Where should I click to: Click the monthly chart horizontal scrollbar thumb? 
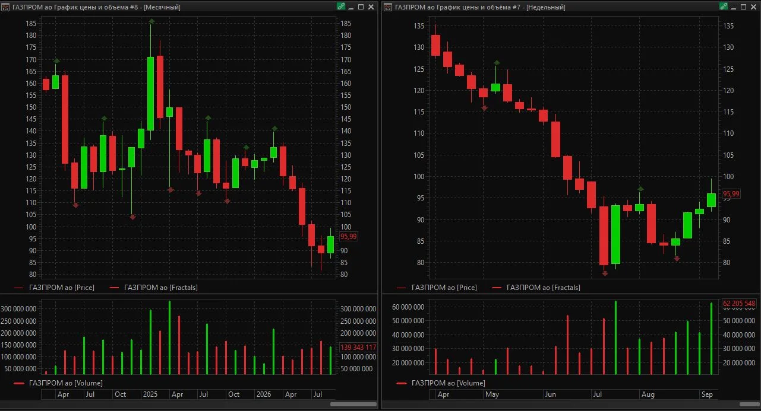pos(353,404)
